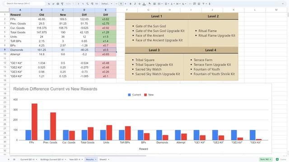The height and width of the screenshot is (162, 289).
Task: Select the 161.25 Old Diamonds cell
Action: click(42, 50)
